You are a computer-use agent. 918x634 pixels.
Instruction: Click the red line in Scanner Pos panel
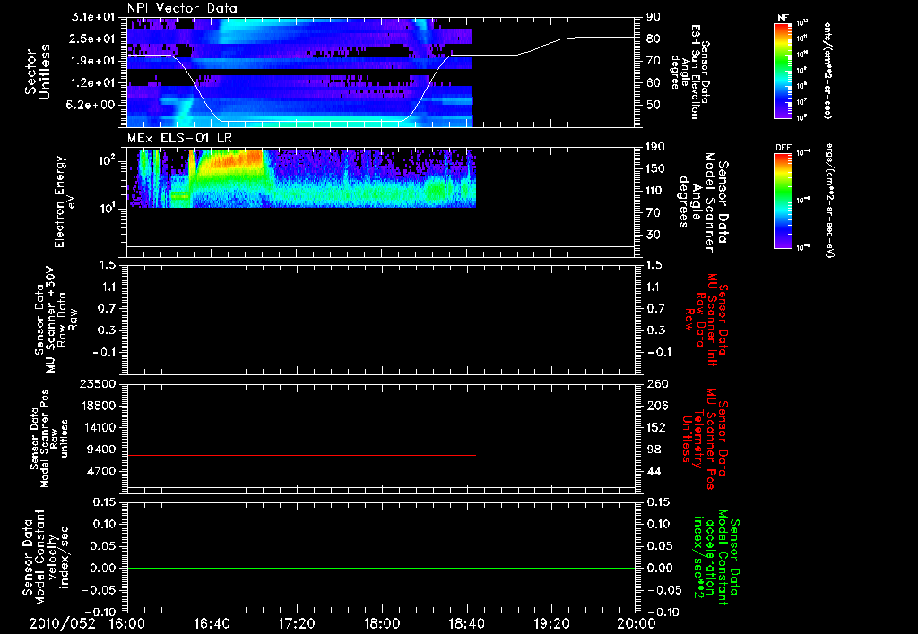301,455
